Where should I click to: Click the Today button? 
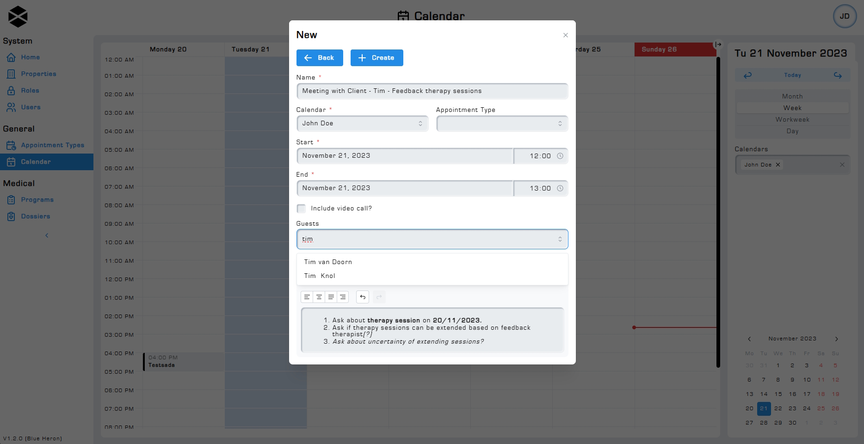(x=792, y=75)
